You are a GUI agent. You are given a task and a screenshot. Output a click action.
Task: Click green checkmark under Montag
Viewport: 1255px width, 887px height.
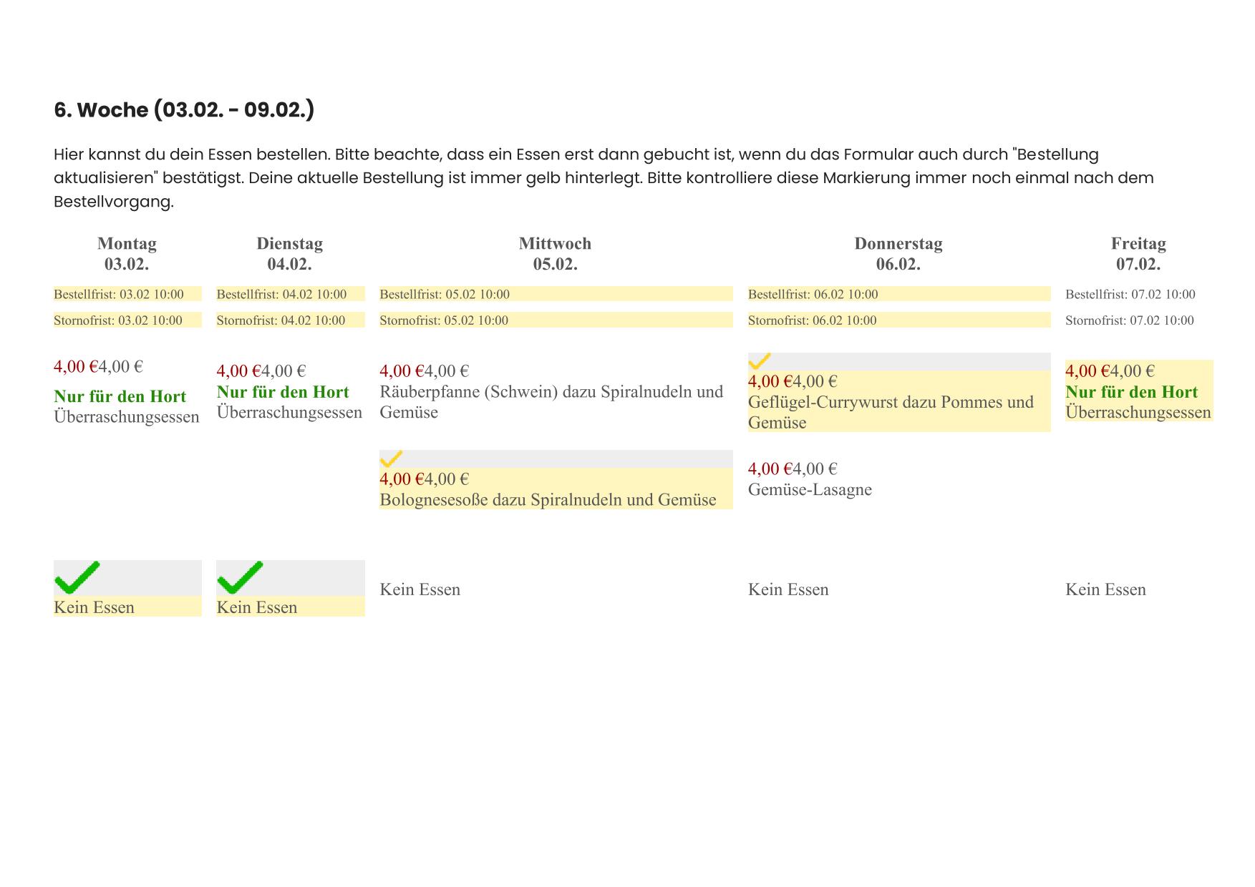click(77, 578)
